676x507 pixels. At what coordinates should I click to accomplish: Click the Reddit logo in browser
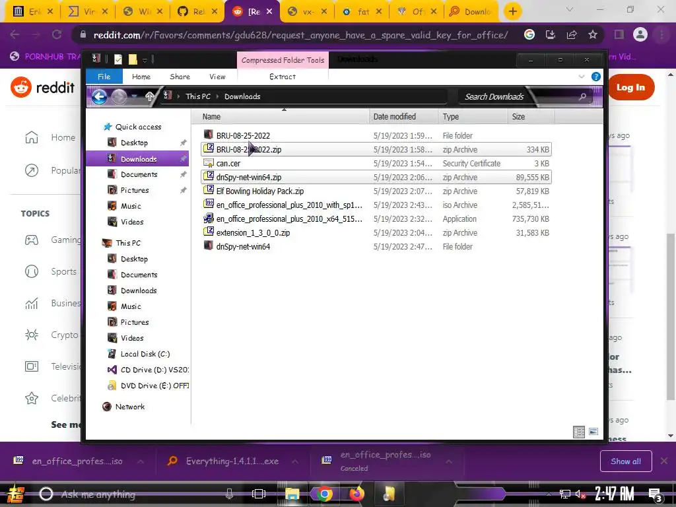pos(43,88)
